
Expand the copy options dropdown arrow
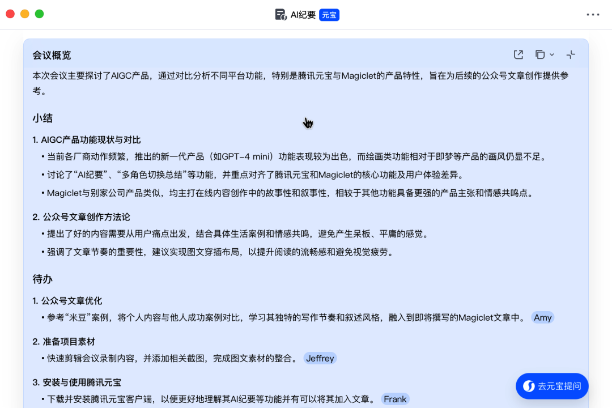[551, 54]
